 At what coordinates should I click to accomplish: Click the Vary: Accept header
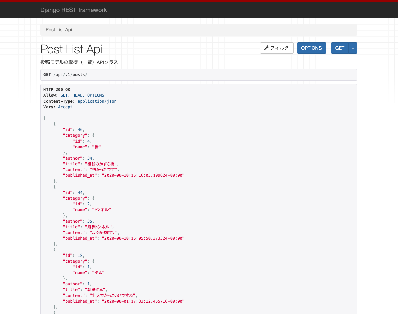click(58, 107)
